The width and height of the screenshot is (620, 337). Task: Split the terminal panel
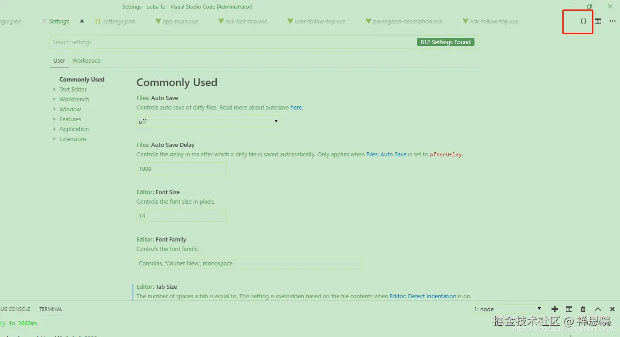pos(569,309)
